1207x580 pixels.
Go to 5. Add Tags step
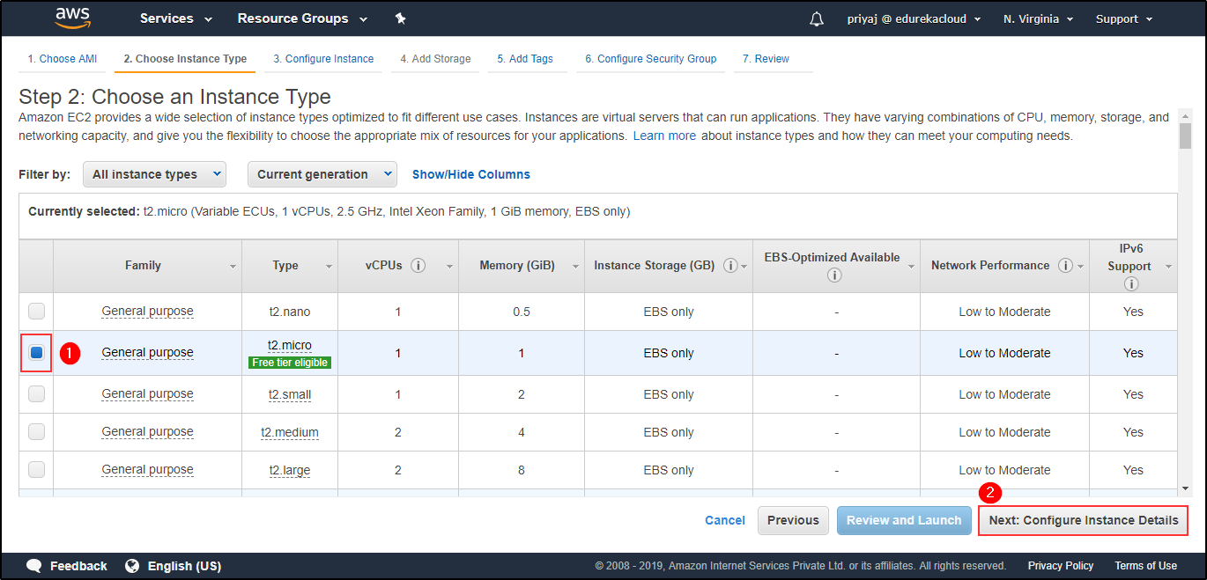[x=525, y=59]
